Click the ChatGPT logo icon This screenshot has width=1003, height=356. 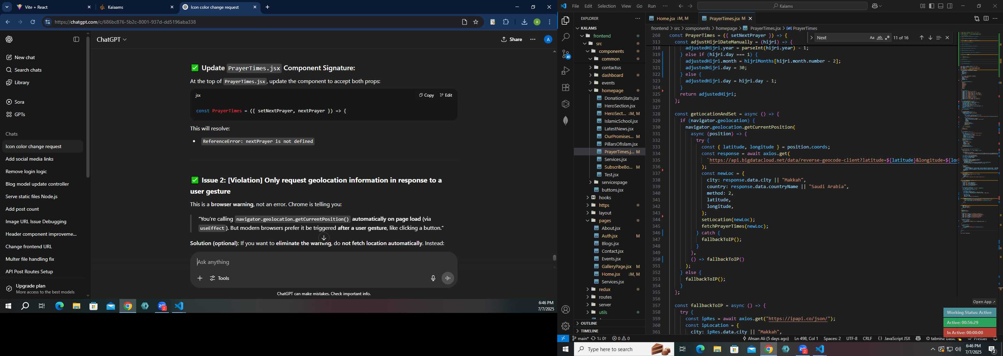(9, 39)
